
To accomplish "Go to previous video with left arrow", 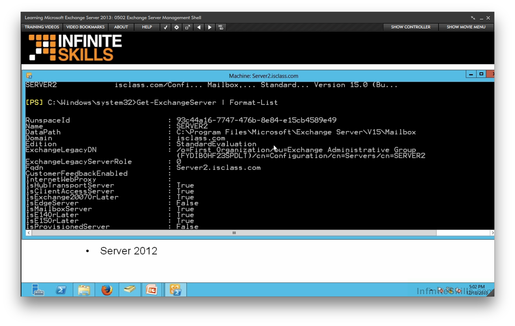I will [x=199, y=27].
